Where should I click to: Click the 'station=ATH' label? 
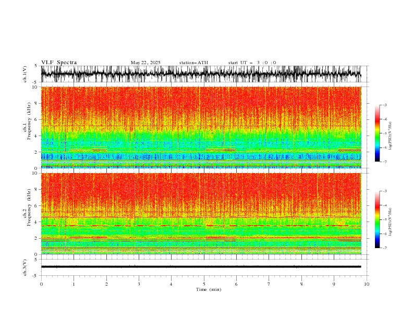click(x=193, y=63)
